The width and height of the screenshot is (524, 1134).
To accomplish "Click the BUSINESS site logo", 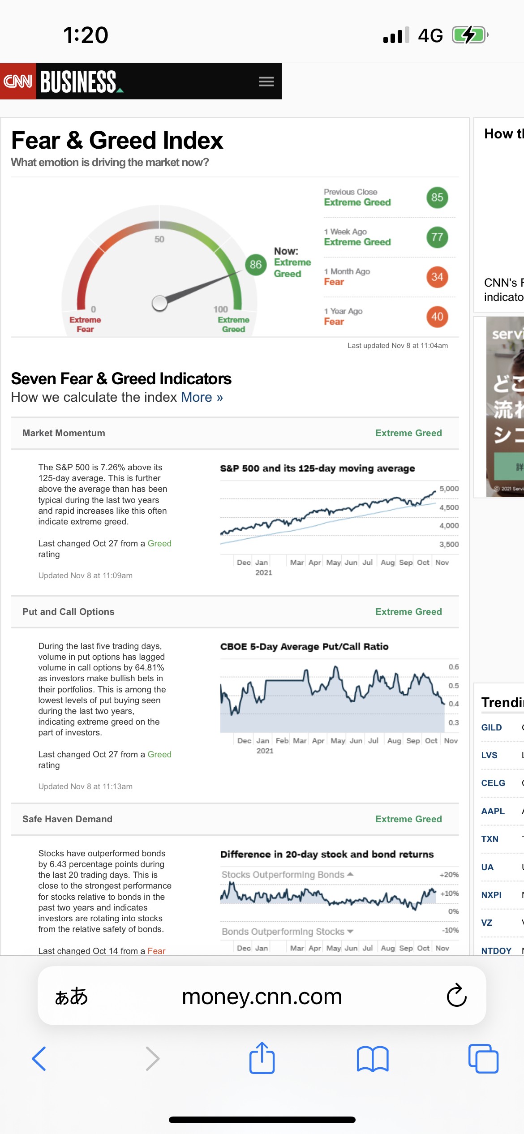I will [79, 82].
